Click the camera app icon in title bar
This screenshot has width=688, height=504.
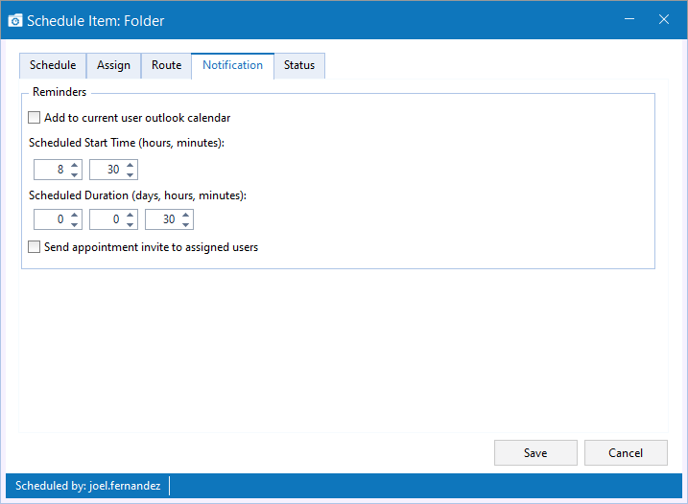(x=15, y=20)
